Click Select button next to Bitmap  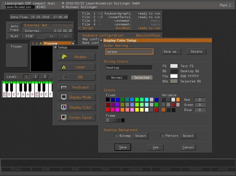[140, 135]
